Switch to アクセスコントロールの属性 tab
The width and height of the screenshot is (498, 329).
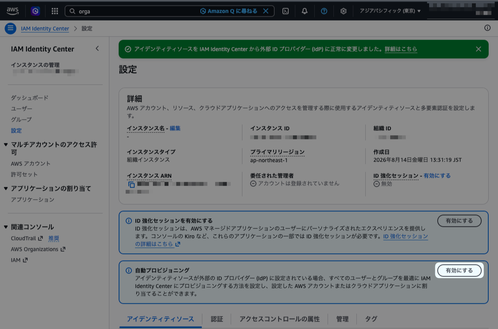279,319
